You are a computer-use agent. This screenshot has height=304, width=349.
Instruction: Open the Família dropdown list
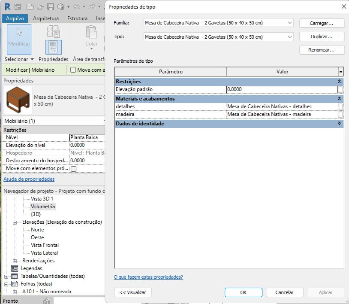coord(218,23)
